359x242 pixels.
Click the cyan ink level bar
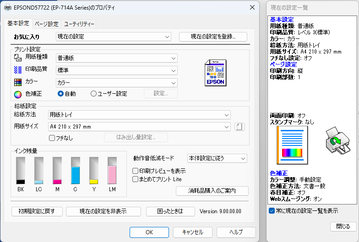click(76, 171)
